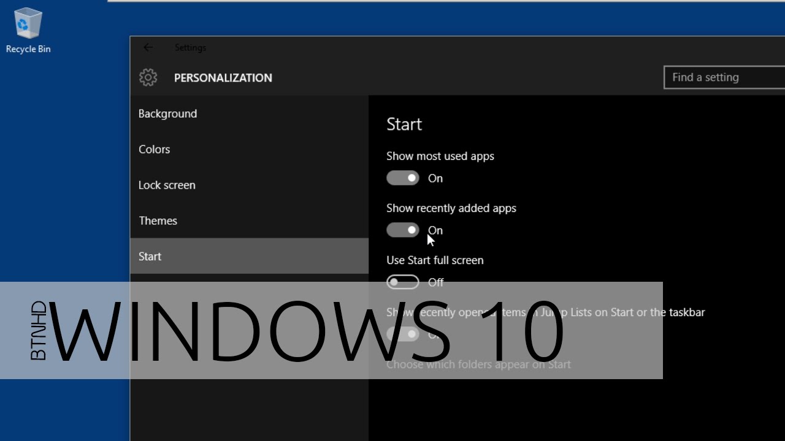The width and height of the screenshot is (785, 441).
Task: Click the Find a setting box
Action: (724, 78)
